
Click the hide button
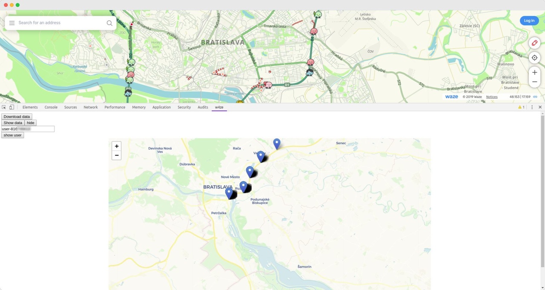[30, 123]
